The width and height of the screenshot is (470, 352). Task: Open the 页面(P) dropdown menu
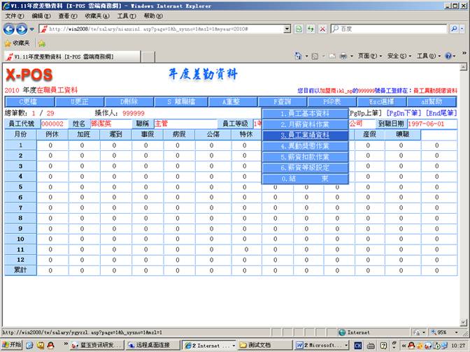pyautogui.click(x=366, y=56)
